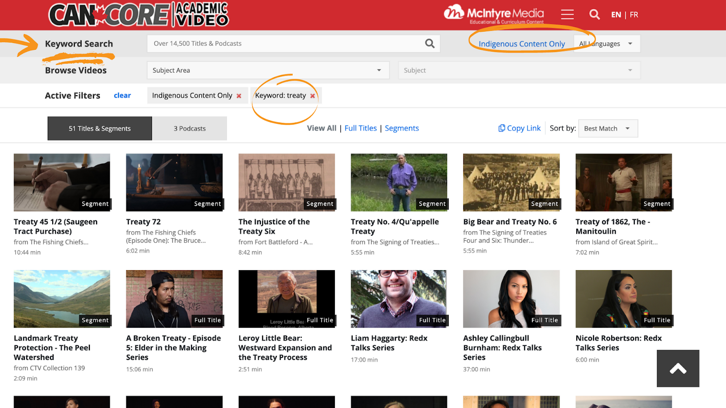The width and height of the screenshot is (726, 408).
Task: Click the scroll-to-top arrow button
Action: (x=678, y=369)
